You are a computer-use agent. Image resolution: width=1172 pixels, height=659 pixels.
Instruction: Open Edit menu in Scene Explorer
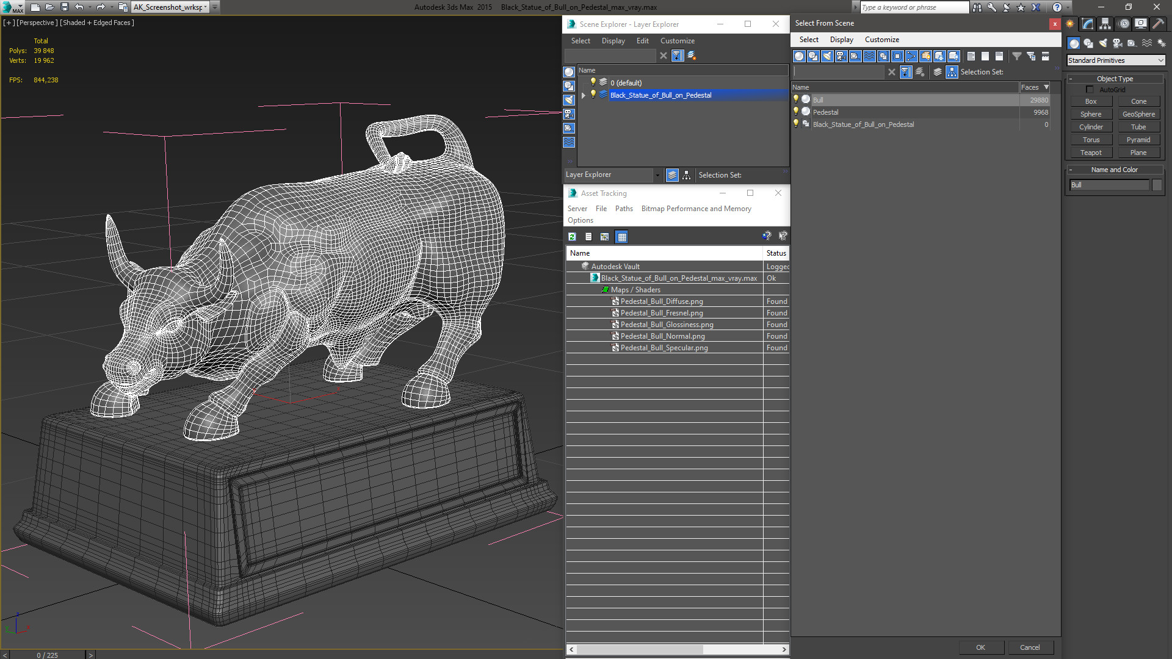click(x=642, y=41)
